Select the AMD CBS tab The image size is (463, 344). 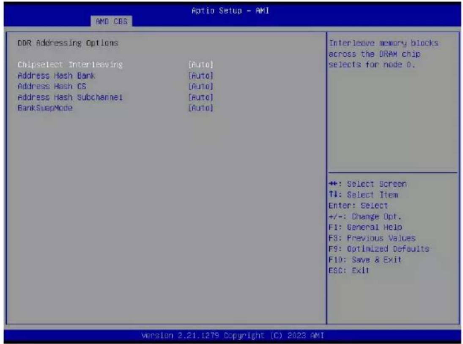tap(111, 21)
